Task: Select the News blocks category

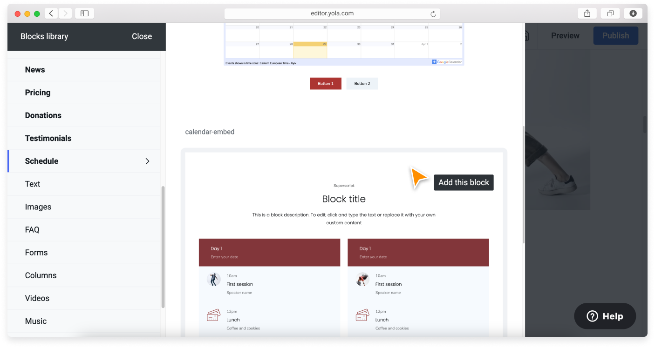Action: point(35,70)
